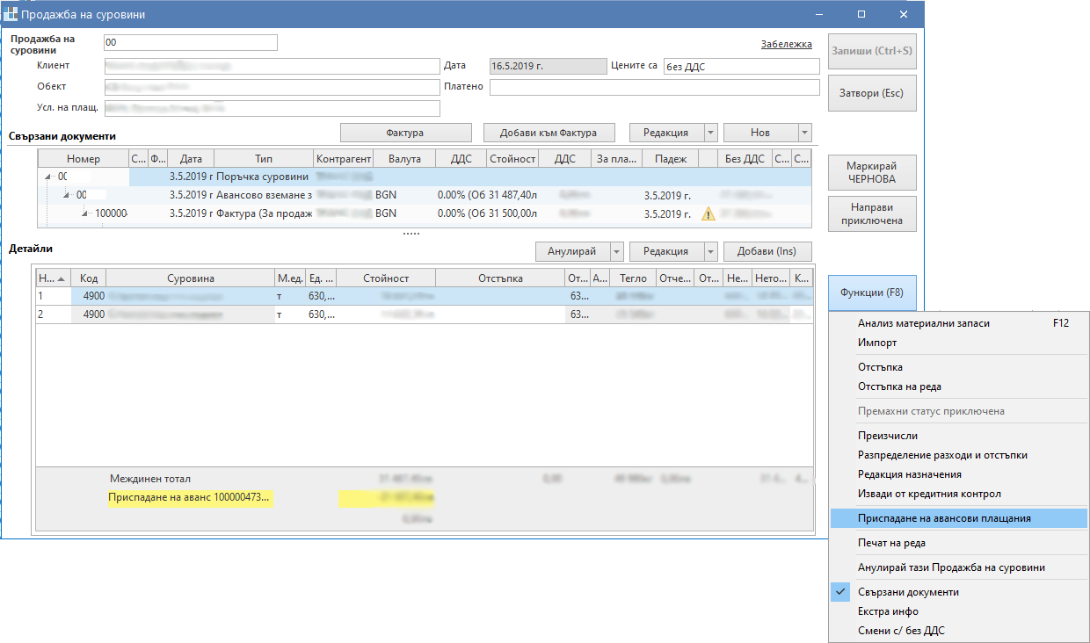The width and height of the screenshot is (1090, 643).
Task: Open the Функции (F8) button
Action: (872, 293)
